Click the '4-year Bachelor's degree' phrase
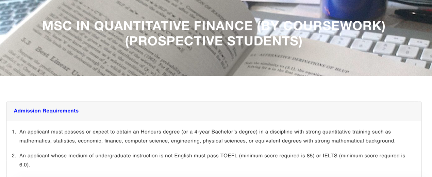 pos(226,132)
